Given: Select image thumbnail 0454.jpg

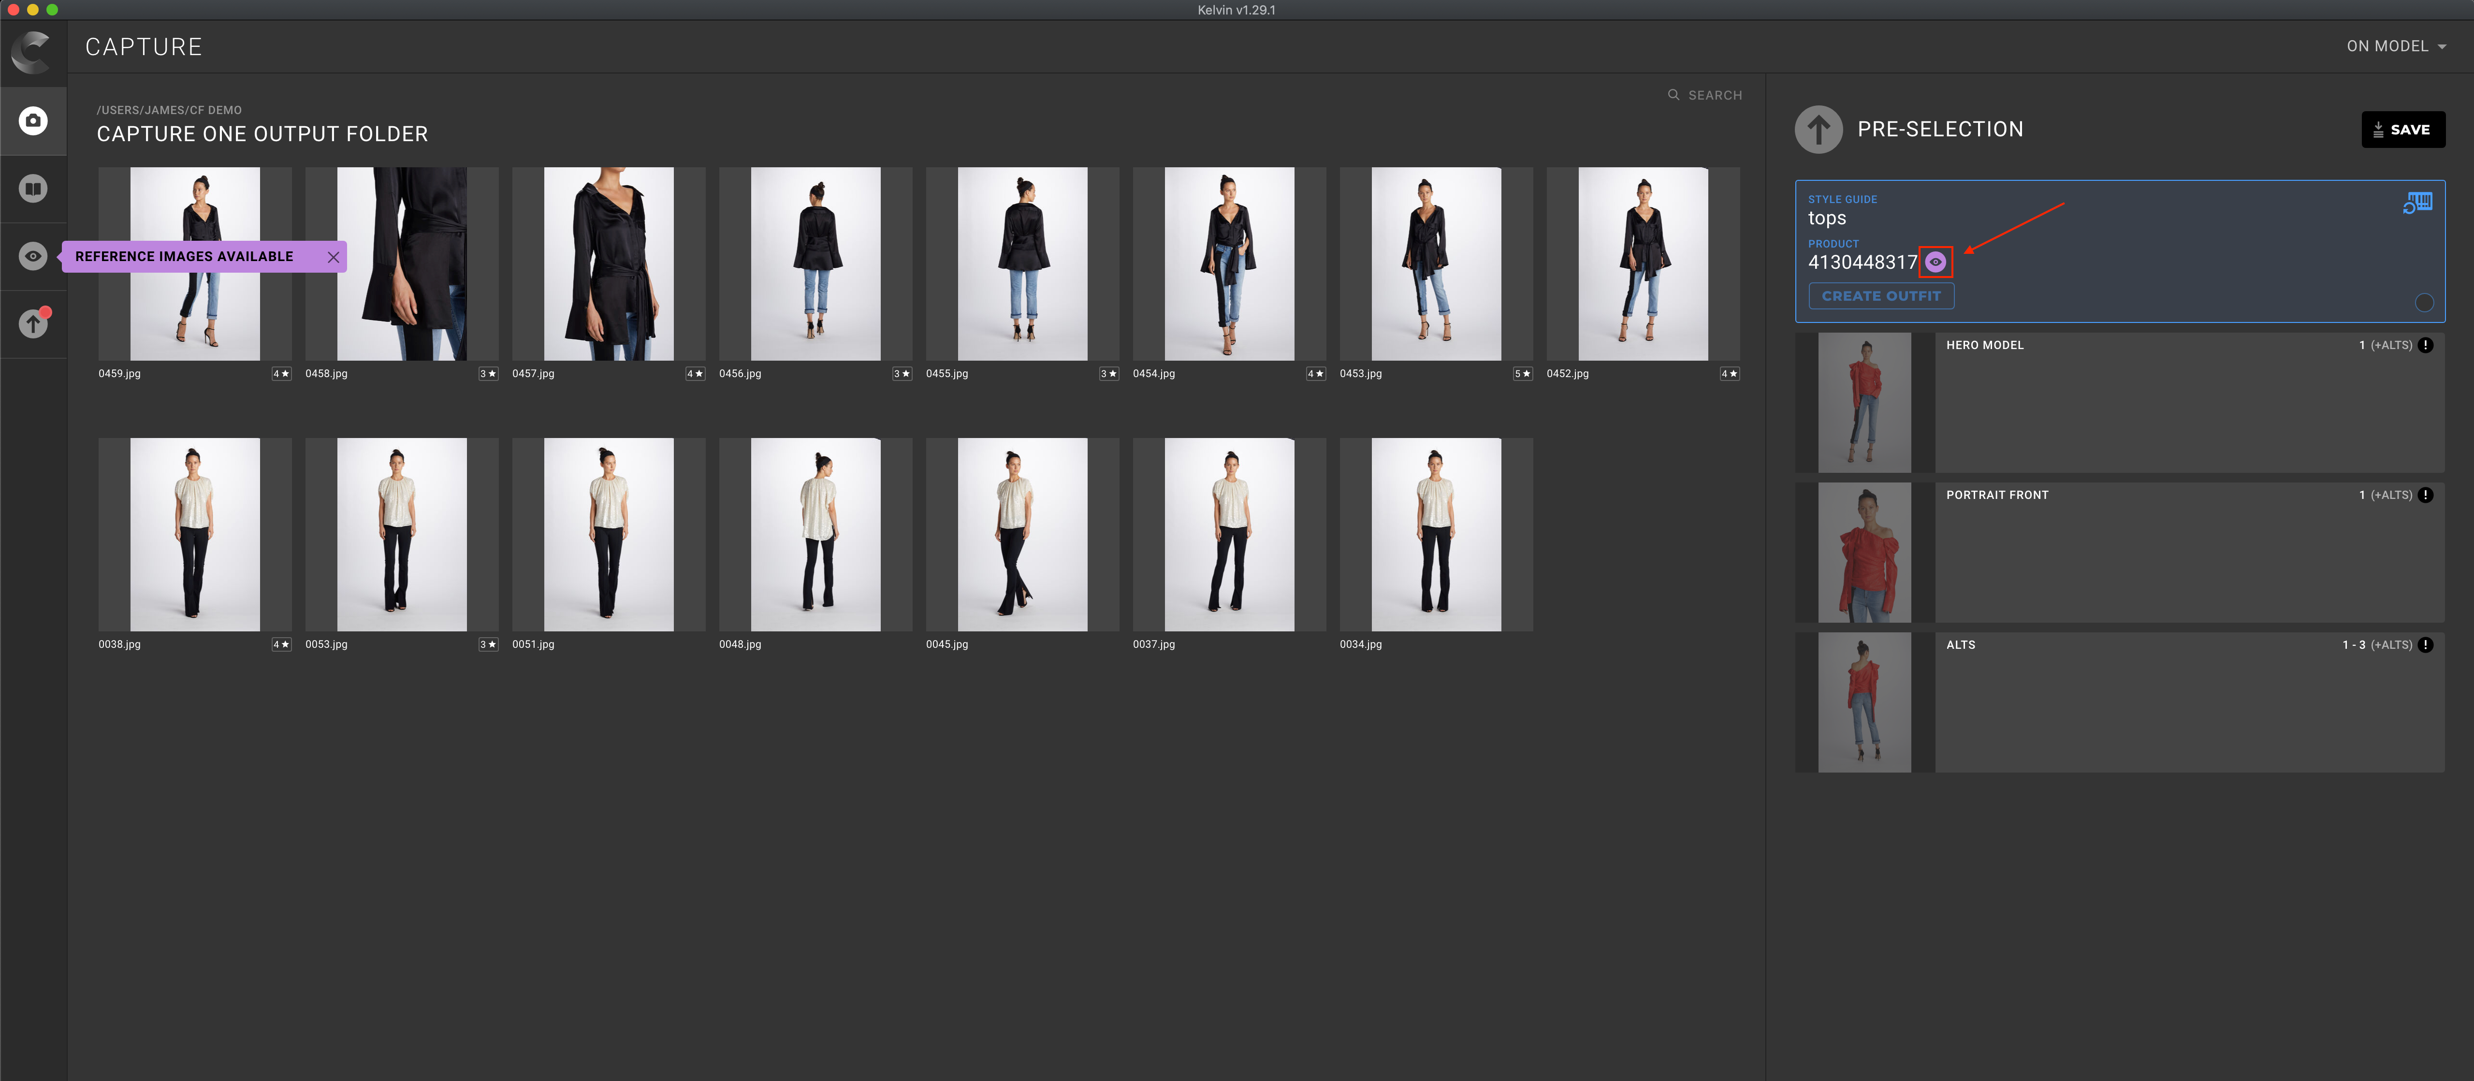Looking at the screenshot, I should [x=1229, y=264].
